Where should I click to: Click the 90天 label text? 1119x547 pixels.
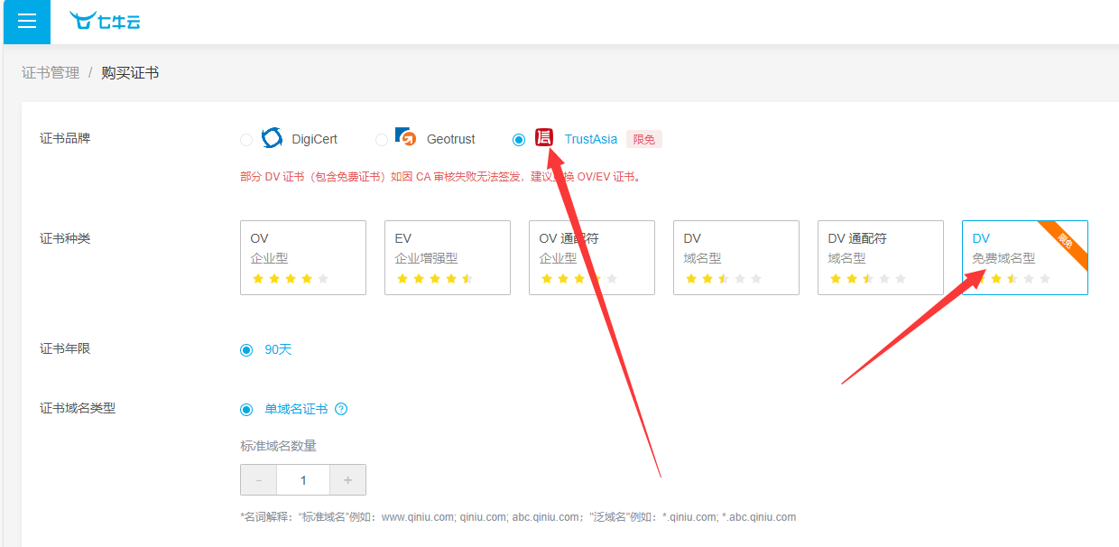click(278, 350)
